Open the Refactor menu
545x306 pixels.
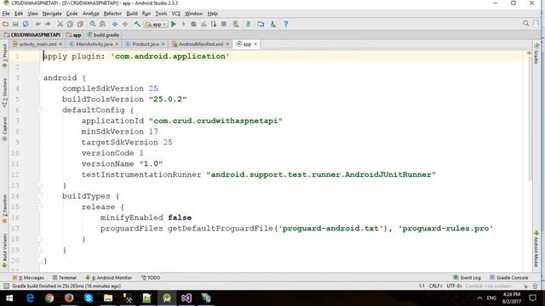click(x=112, y=14)
